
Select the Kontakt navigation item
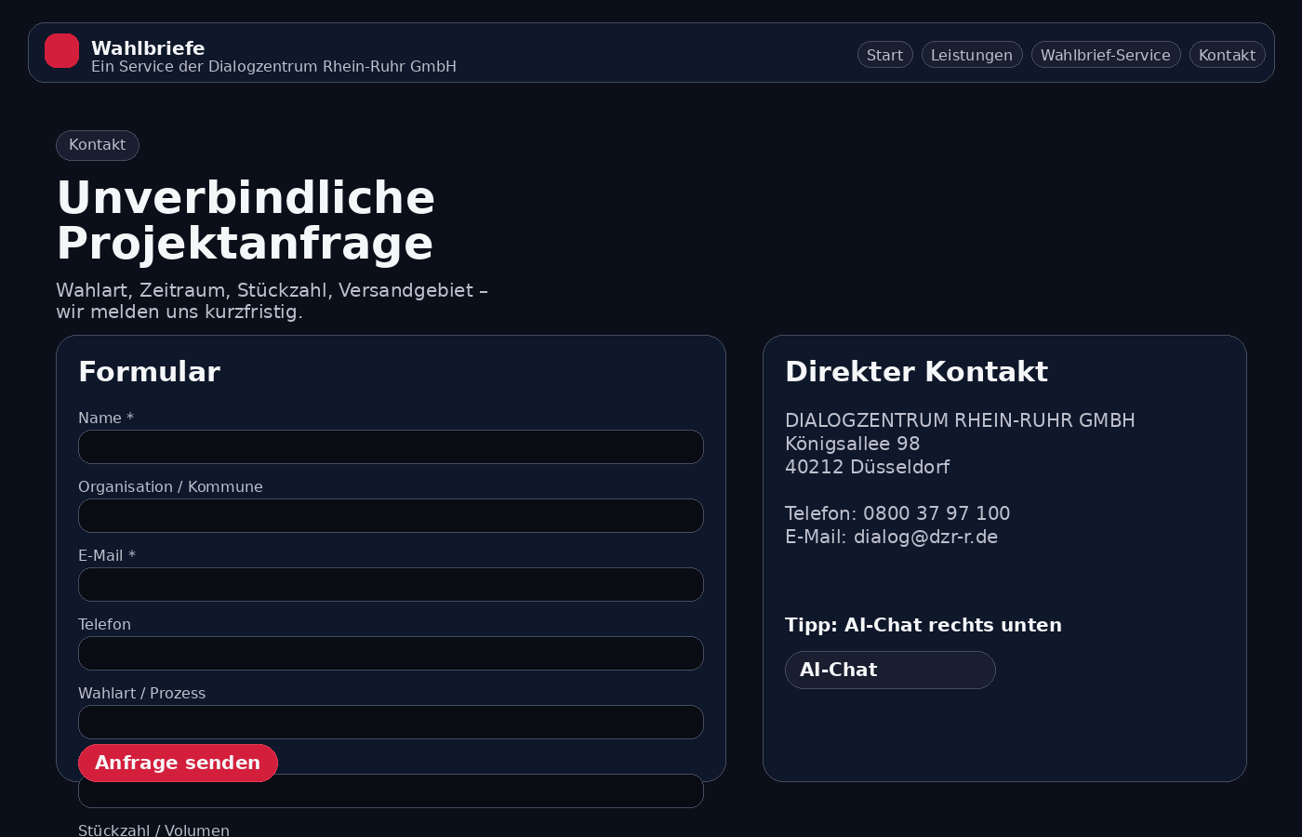coord(1227,54)
